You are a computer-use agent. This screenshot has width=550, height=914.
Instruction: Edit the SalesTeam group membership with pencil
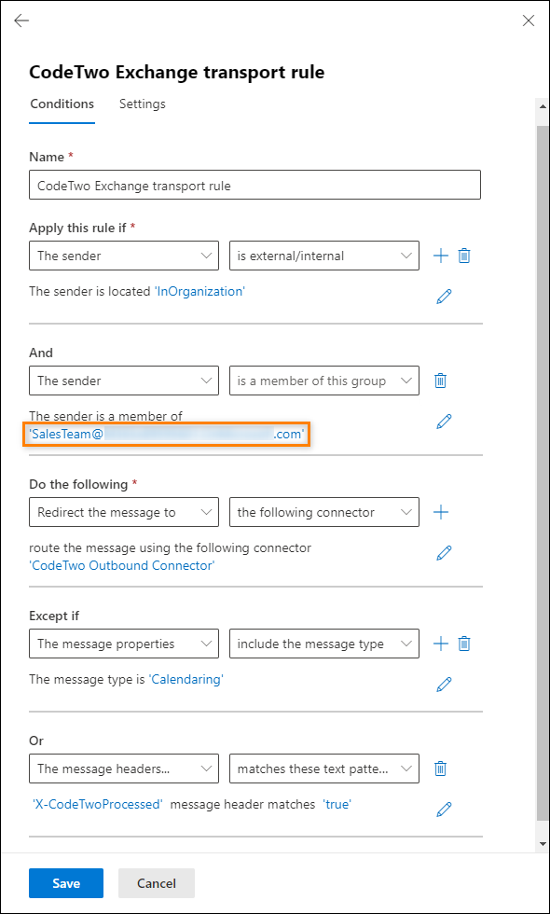coord(444,421)
